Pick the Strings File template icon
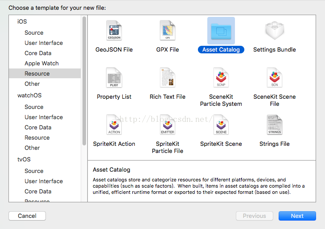This screenshot has height=229, width=325. [x=274, y=125]
